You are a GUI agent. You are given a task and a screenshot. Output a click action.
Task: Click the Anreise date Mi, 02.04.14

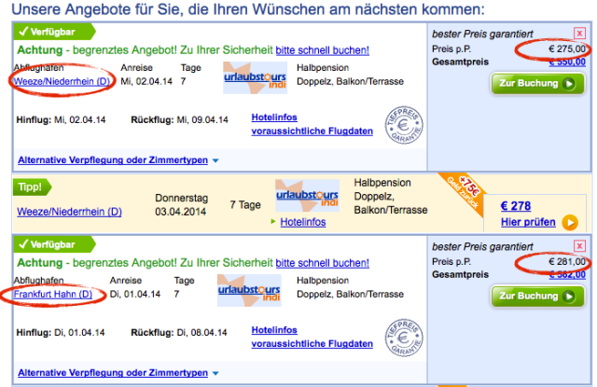[x=146, y=81]
